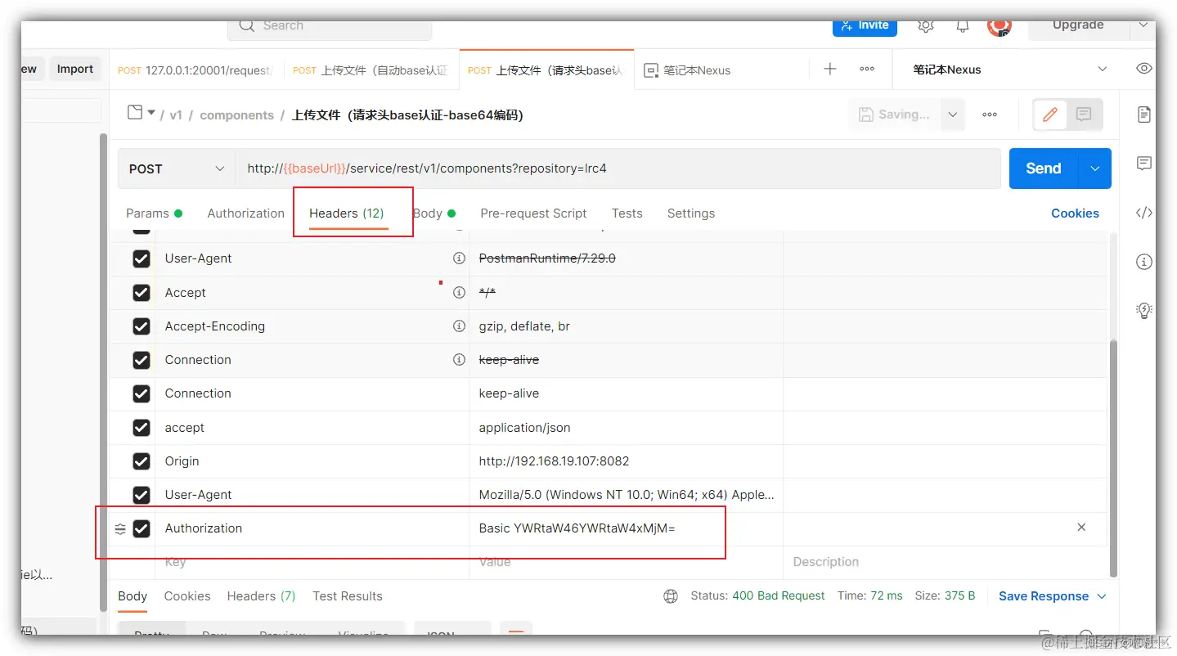The height and width of the screenshot is (656, 1177).
Task: Switch to comment mode icon
Action: point(1084,115)
